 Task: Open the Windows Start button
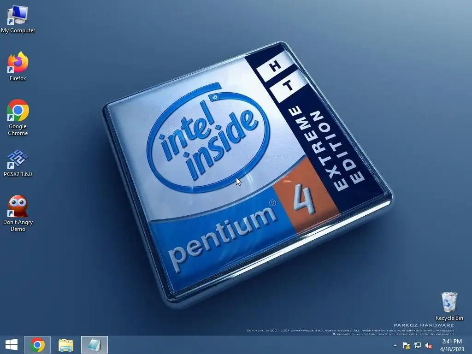12,345
